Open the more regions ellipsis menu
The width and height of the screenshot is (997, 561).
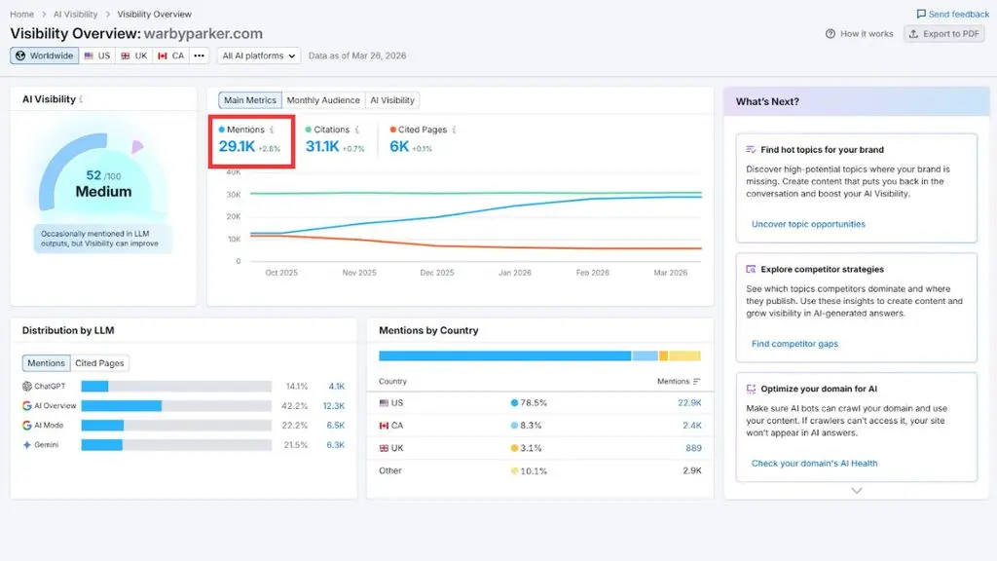(x=199, y=56)
